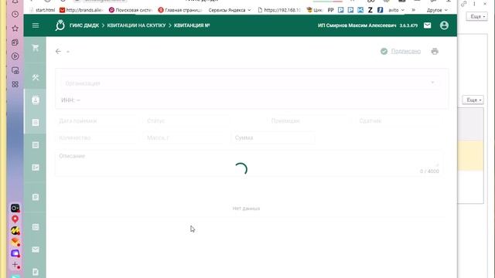Open the hamburger navigation menu
This screenshot has height=278, width=495.
coord(36,25)
